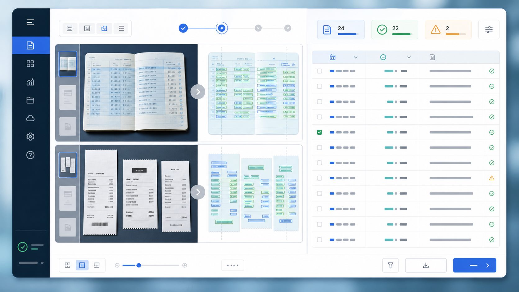The width and height of the screenshot is (519, 292).
Task: Click the help question mark icon
Action: [x=30, y=155]
